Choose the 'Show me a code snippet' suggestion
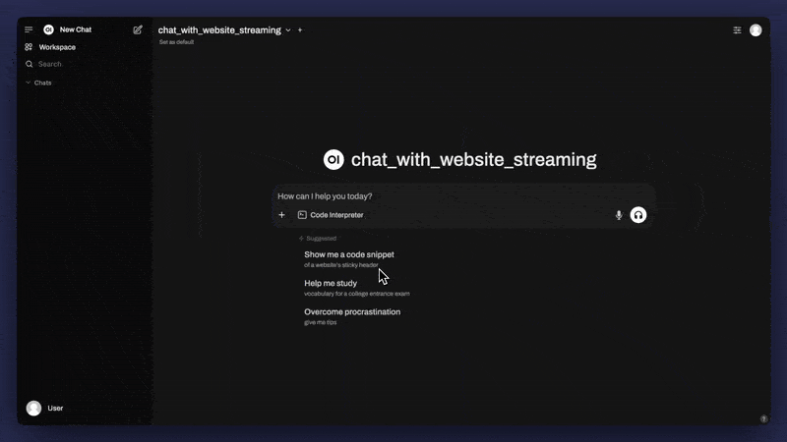The width and height of the screenshot is (787, 442). 349,258
